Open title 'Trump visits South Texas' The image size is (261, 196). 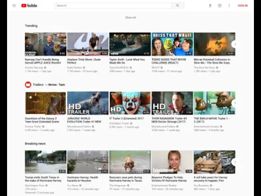pyautogui.click(x=43, y=179)
